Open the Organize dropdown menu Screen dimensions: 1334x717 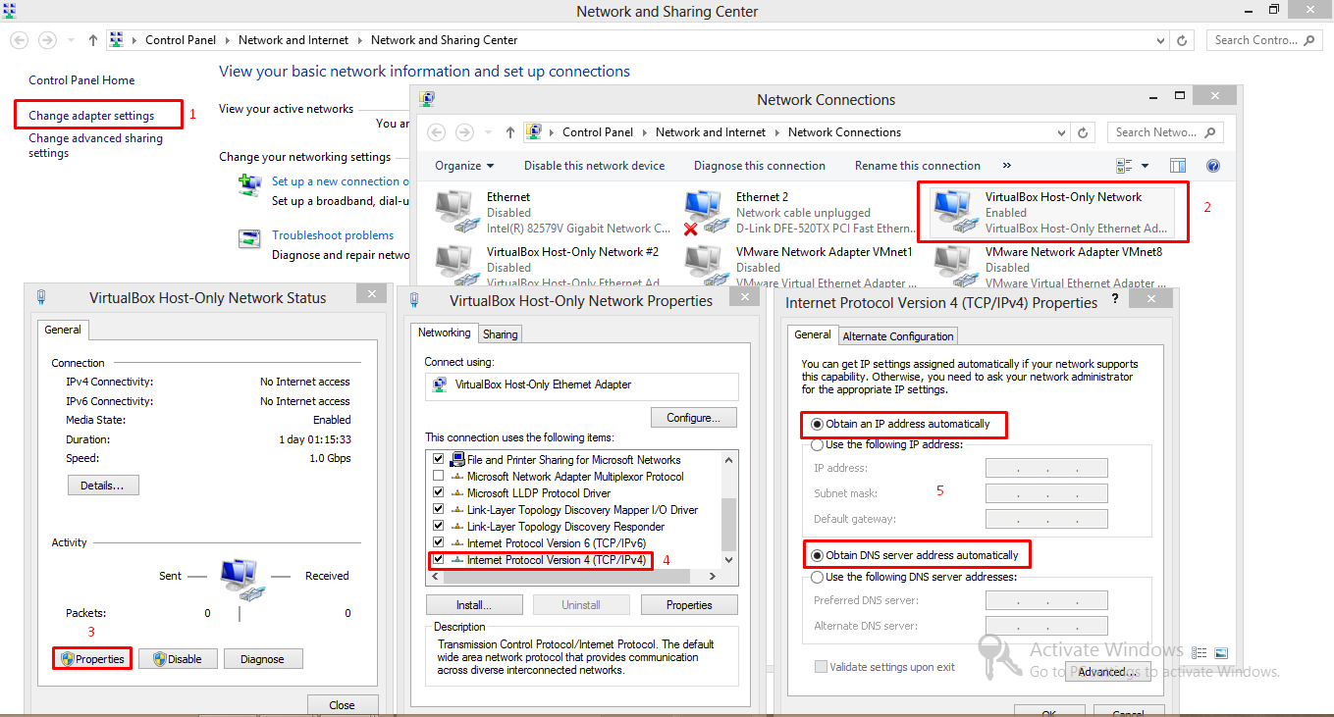[465, 166]
